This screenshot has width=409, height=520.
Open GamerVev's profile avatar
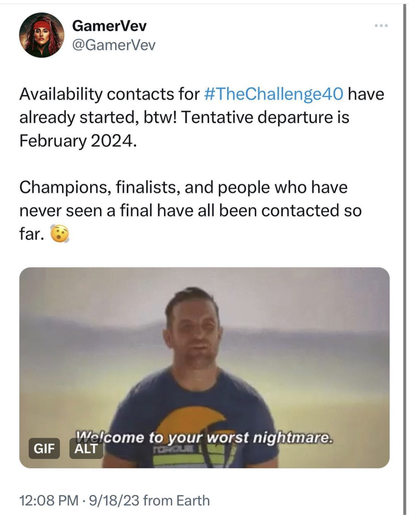coord(41,35)
